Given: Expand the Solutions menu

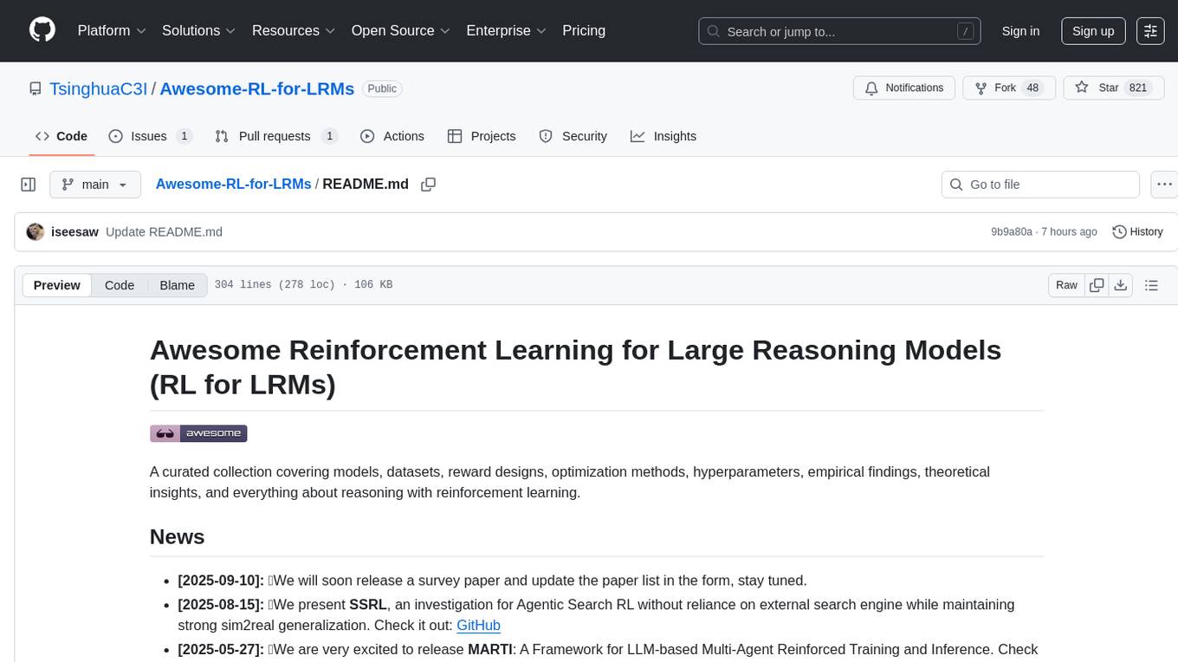Looking at the screenshot, I should point(199,30).
